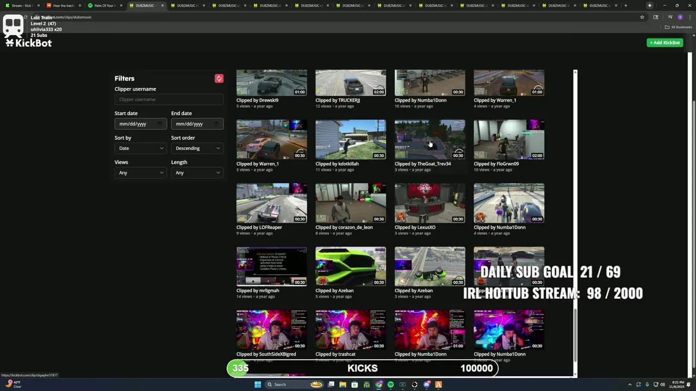Screen dimensions: 696x391
Task: Open the clip by TheGoat_Trev34
Action: [430, 140]
